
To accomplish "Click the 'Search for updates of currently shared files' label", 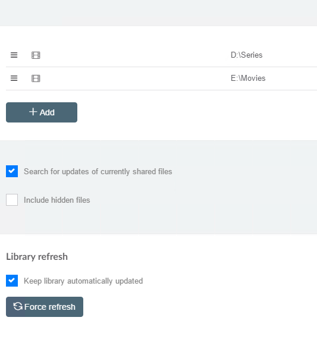I will click(x=98, y=172).
